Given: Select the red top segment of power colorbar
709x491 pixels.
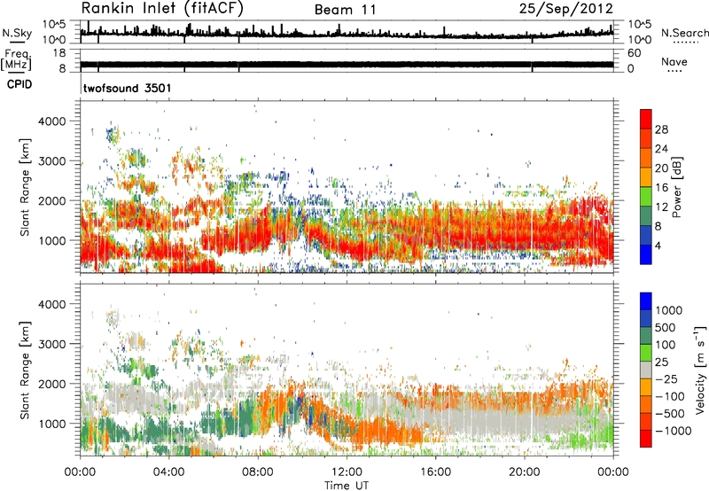Looking at the screenshot, I should pyautogui.click(x=646, y=119).
